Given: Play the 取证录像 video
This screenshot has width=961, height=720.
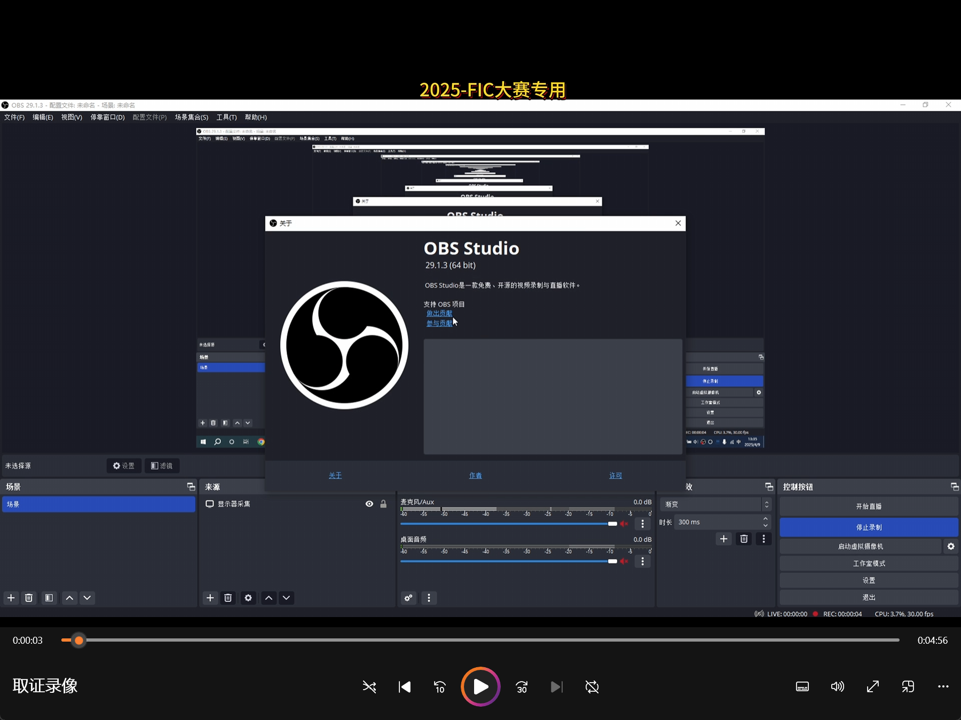Looking at the screenshot, I should (480, 687).
